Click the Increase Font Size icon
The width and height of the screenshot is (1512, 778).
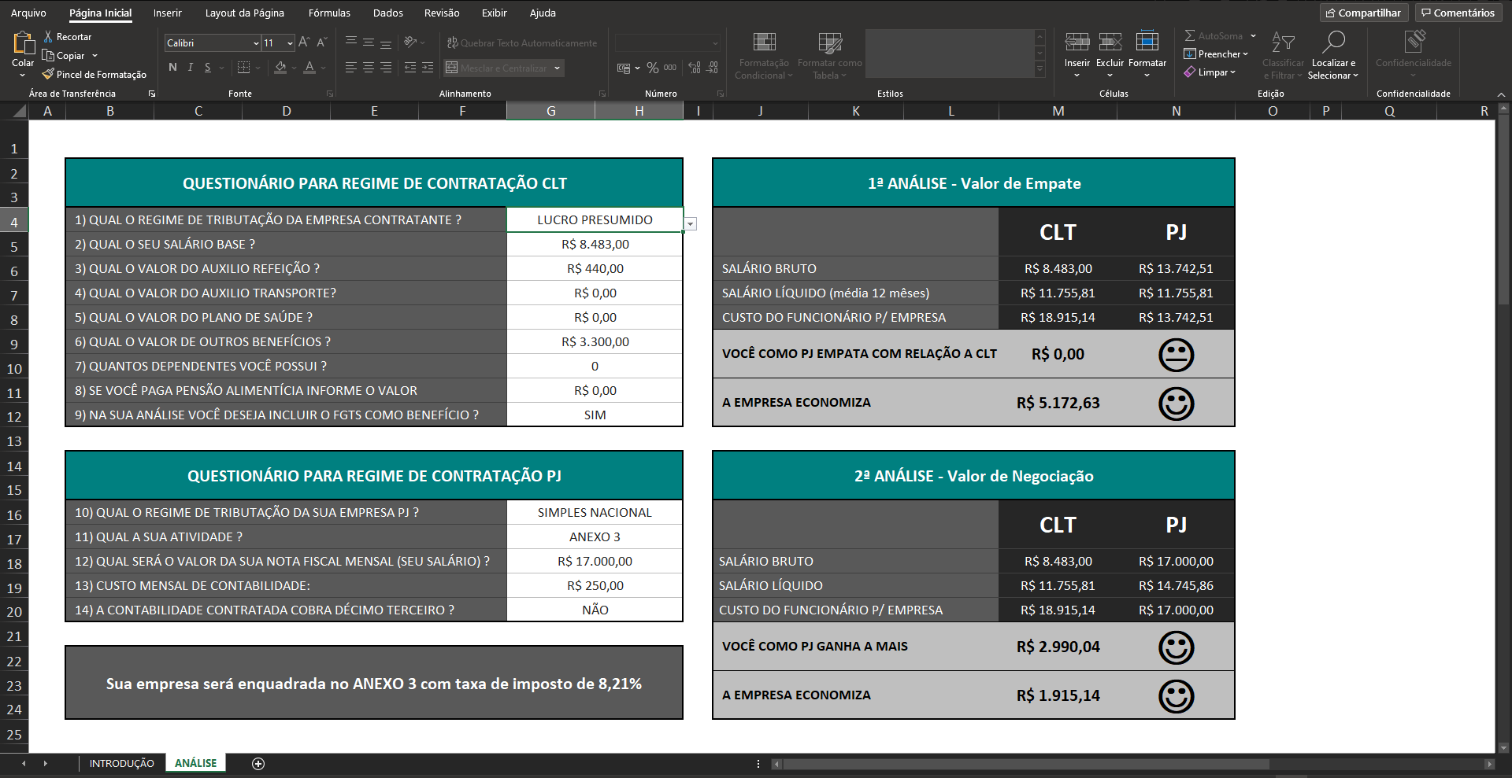(304, 42)
